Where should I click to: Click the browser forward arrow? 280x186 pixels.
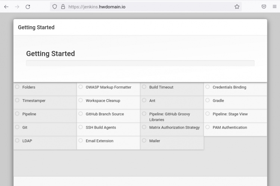17,7
